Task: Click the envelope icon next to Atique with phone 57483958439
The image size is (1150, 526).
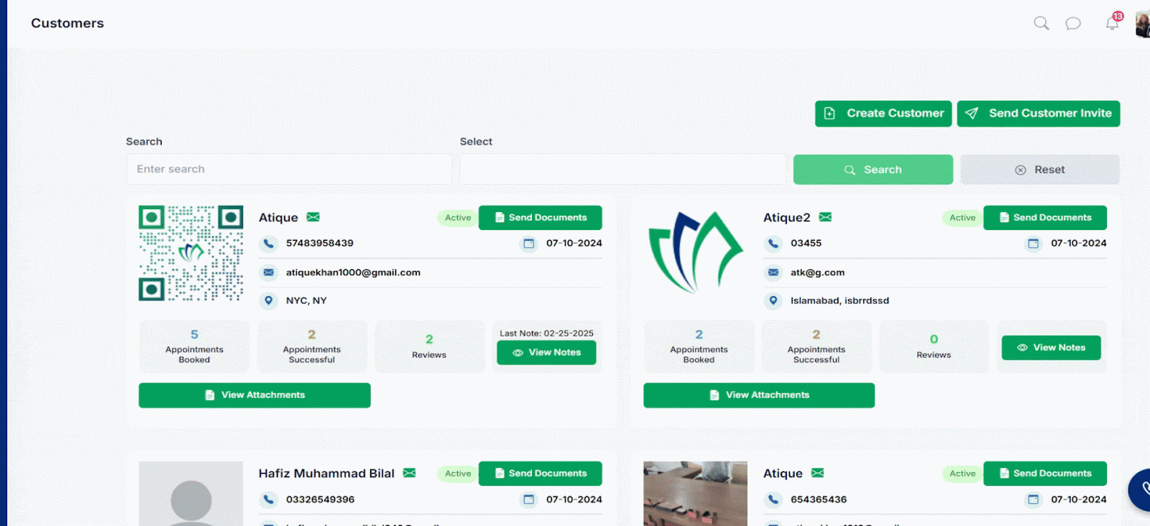Action: pos(313,217)
